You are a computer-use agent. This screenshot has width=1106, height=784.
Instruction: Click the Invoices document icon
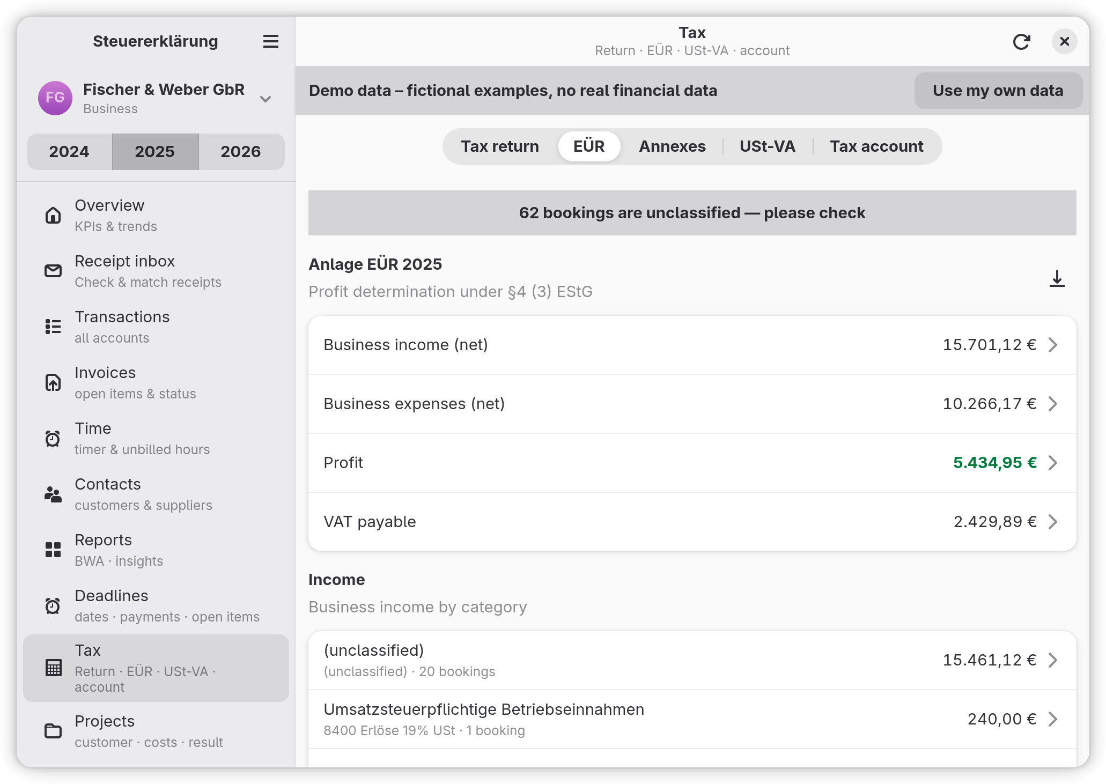[53, 383]
